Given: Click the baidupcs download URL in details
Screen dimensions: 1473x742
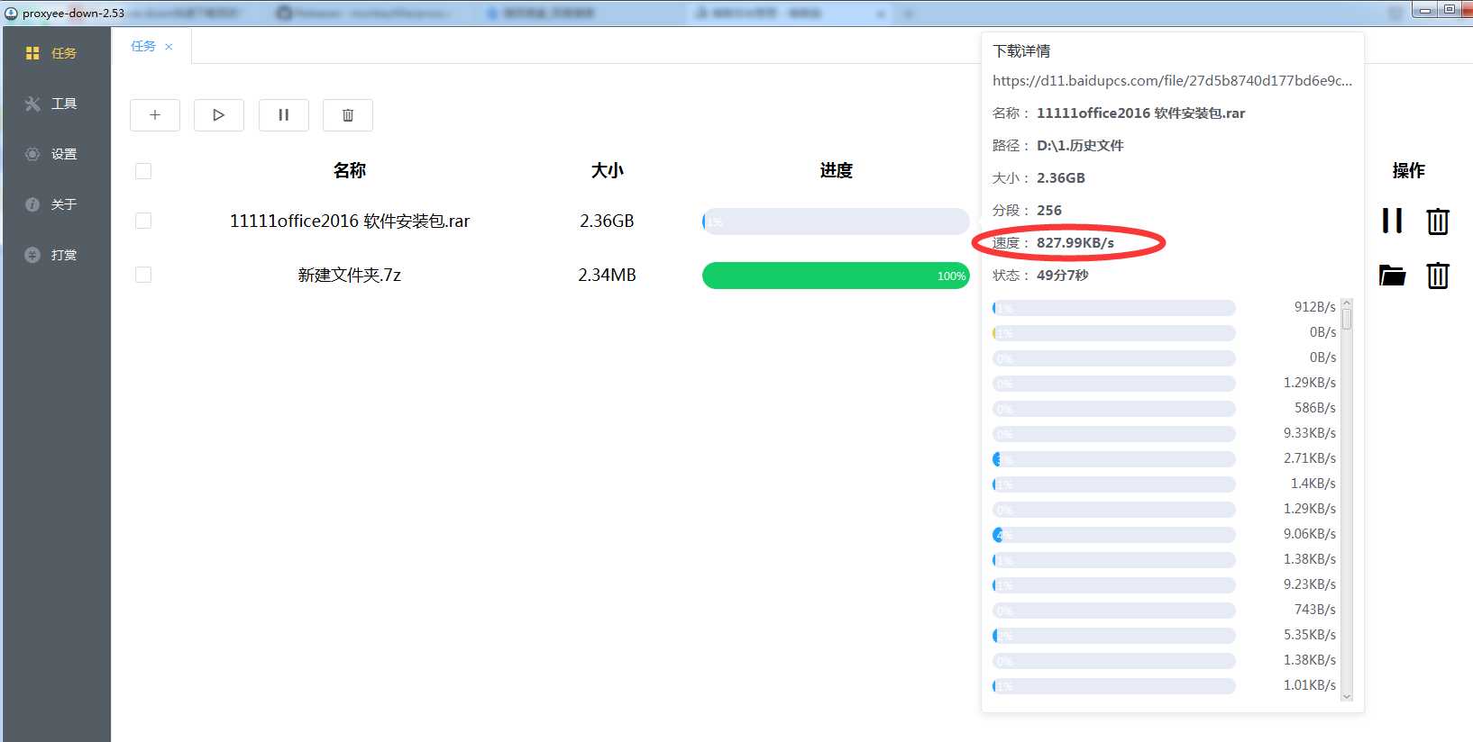Looking at the screenshot, I should tap(1172, 80).
